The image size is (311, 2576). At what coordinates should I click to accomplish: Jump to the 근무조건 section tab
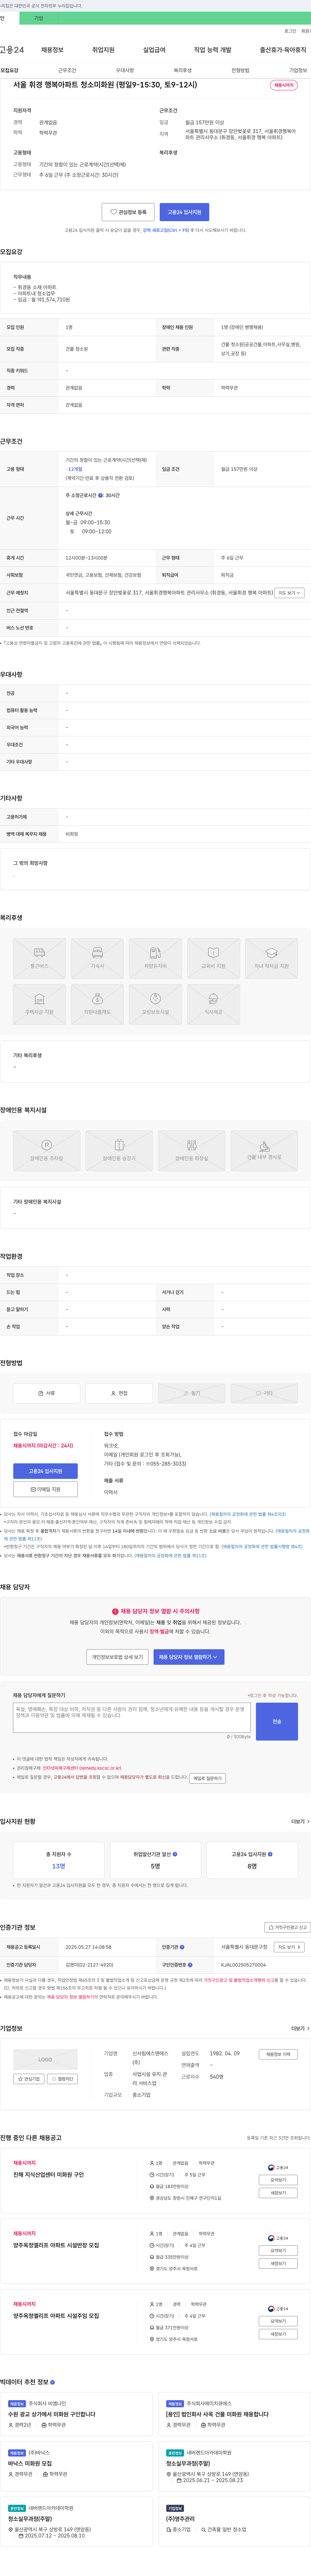click(67, 71)
